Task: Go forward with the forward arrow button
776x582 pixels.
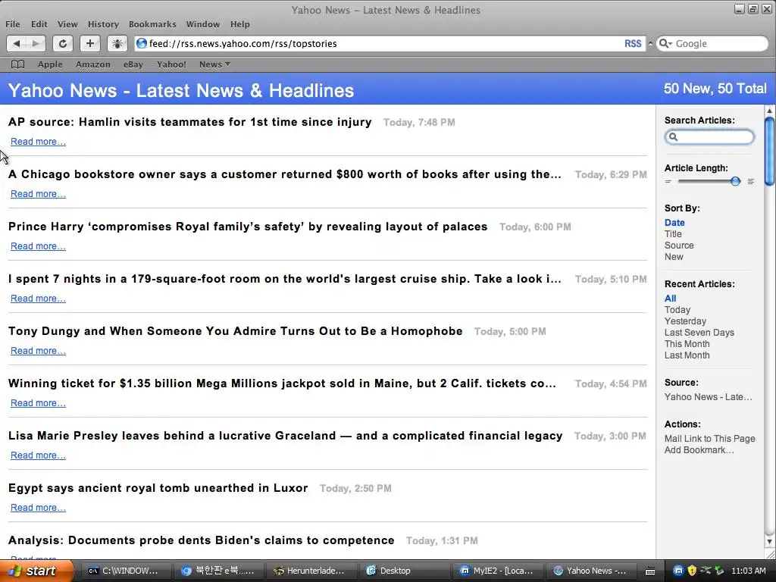Action: [x=36, y=43]
